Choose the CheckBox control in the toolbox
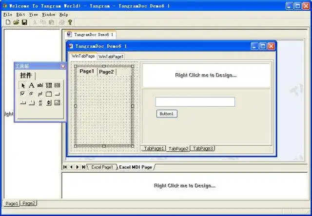The width and height of the screenshot is (312, 216). (23, 94)
